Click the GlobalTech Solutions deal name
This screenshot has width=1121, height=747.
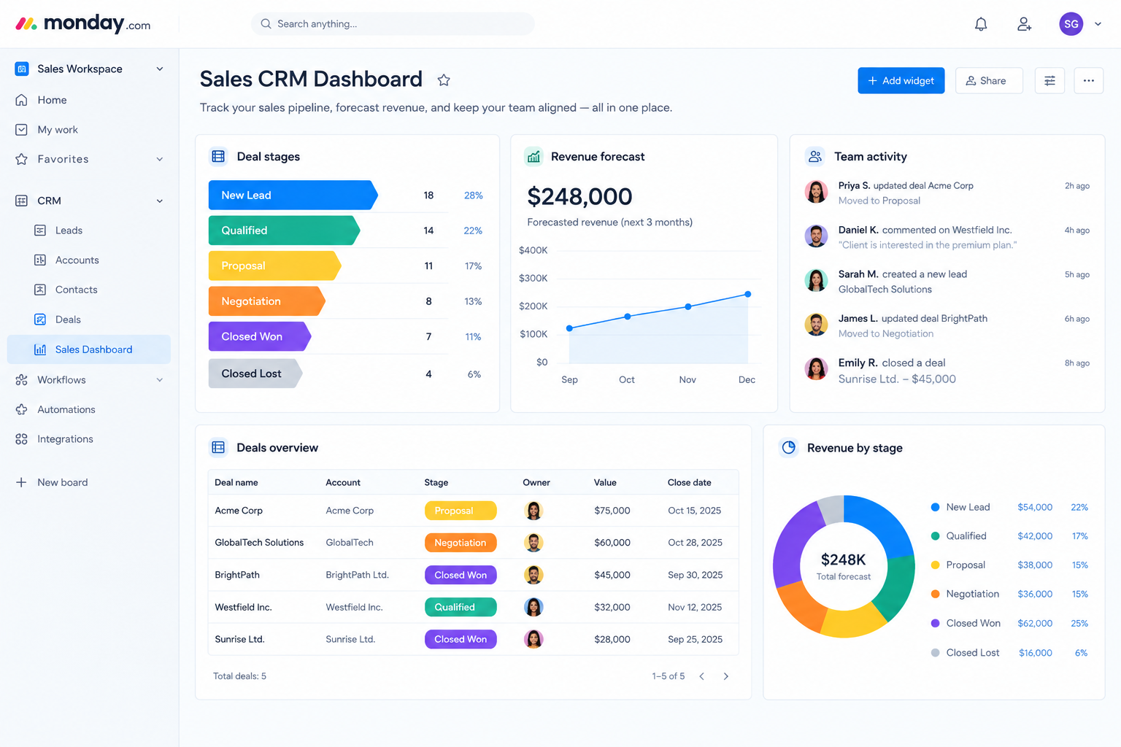(259, 543)
